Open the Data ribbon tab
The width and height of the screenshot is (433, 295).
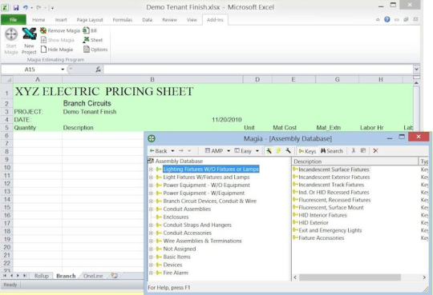click(x=148, y=20)
